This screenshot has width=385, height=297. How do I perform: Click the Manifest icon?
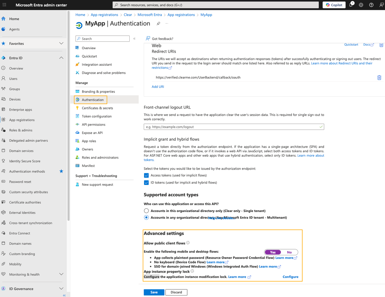tap(77, 166)
